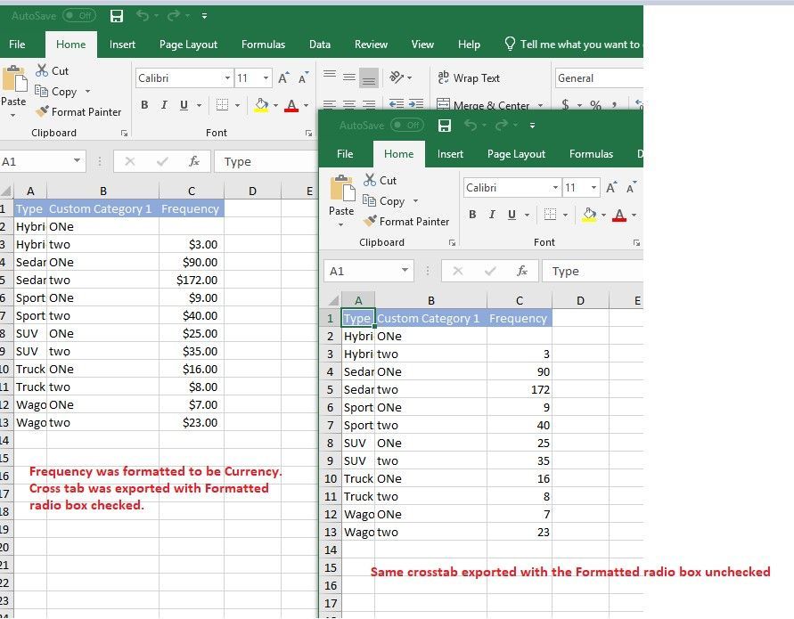Open the Review tab in the back window
This screenshot has width=794, height=619.
tap(371, 45)
